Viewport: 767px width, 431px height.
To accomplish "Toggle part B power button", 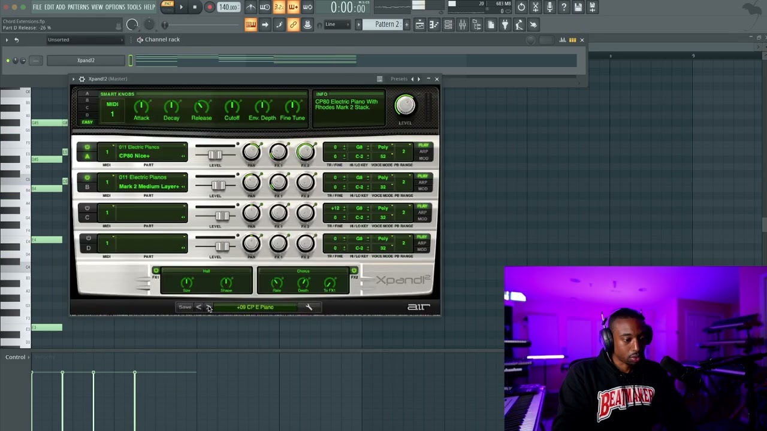I will tap(87, 178).
